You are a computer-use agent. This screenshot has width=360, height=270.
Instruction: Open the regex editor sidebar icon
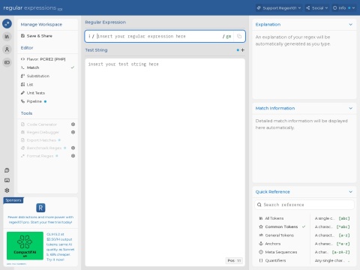click(x=7, y=24)
